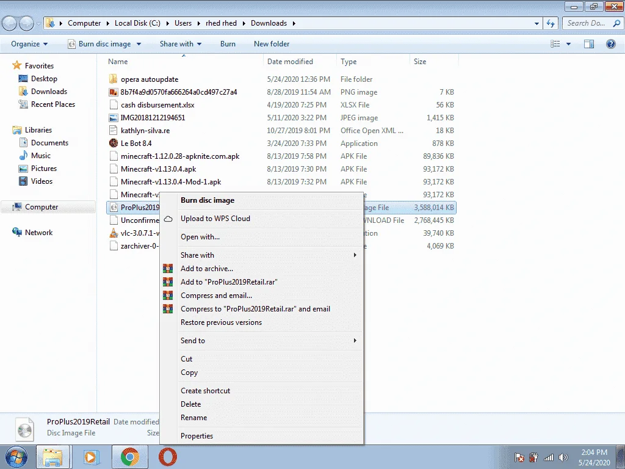The height and width of the screenshot is (469, 625).
Task: Click the Forward navigation arrow button
Action: [26, 24]
